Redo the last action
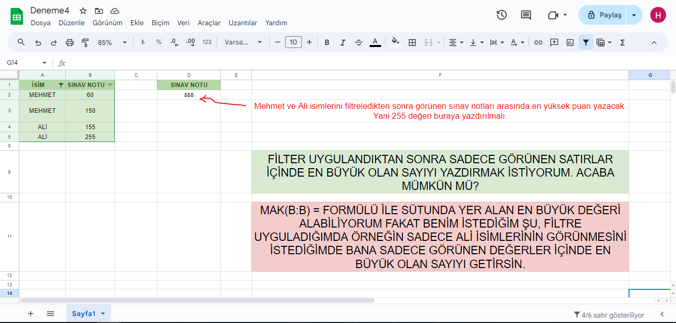Viewport: 676px width, 323px height. (53, 43)
